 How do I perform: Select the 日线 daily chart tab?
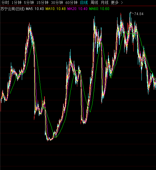click(84, 3)
